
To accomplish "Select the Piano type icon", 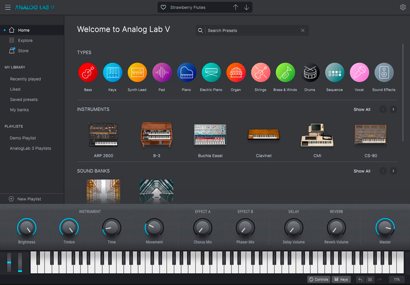I will (x=187, y=72).
